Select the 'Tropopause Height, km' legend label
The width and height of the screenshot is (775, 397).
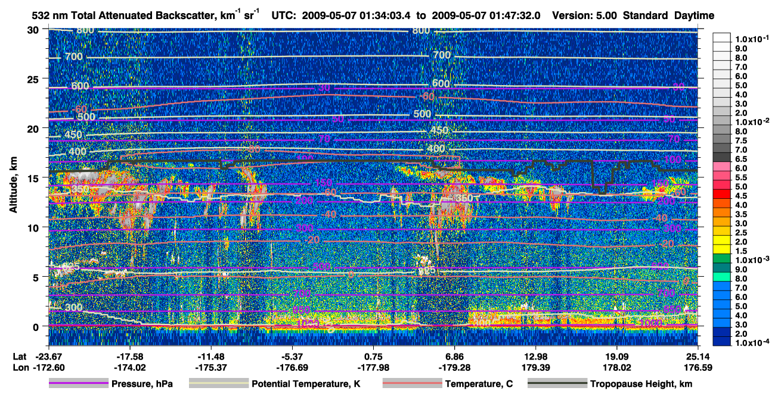(x=641, y=385)
